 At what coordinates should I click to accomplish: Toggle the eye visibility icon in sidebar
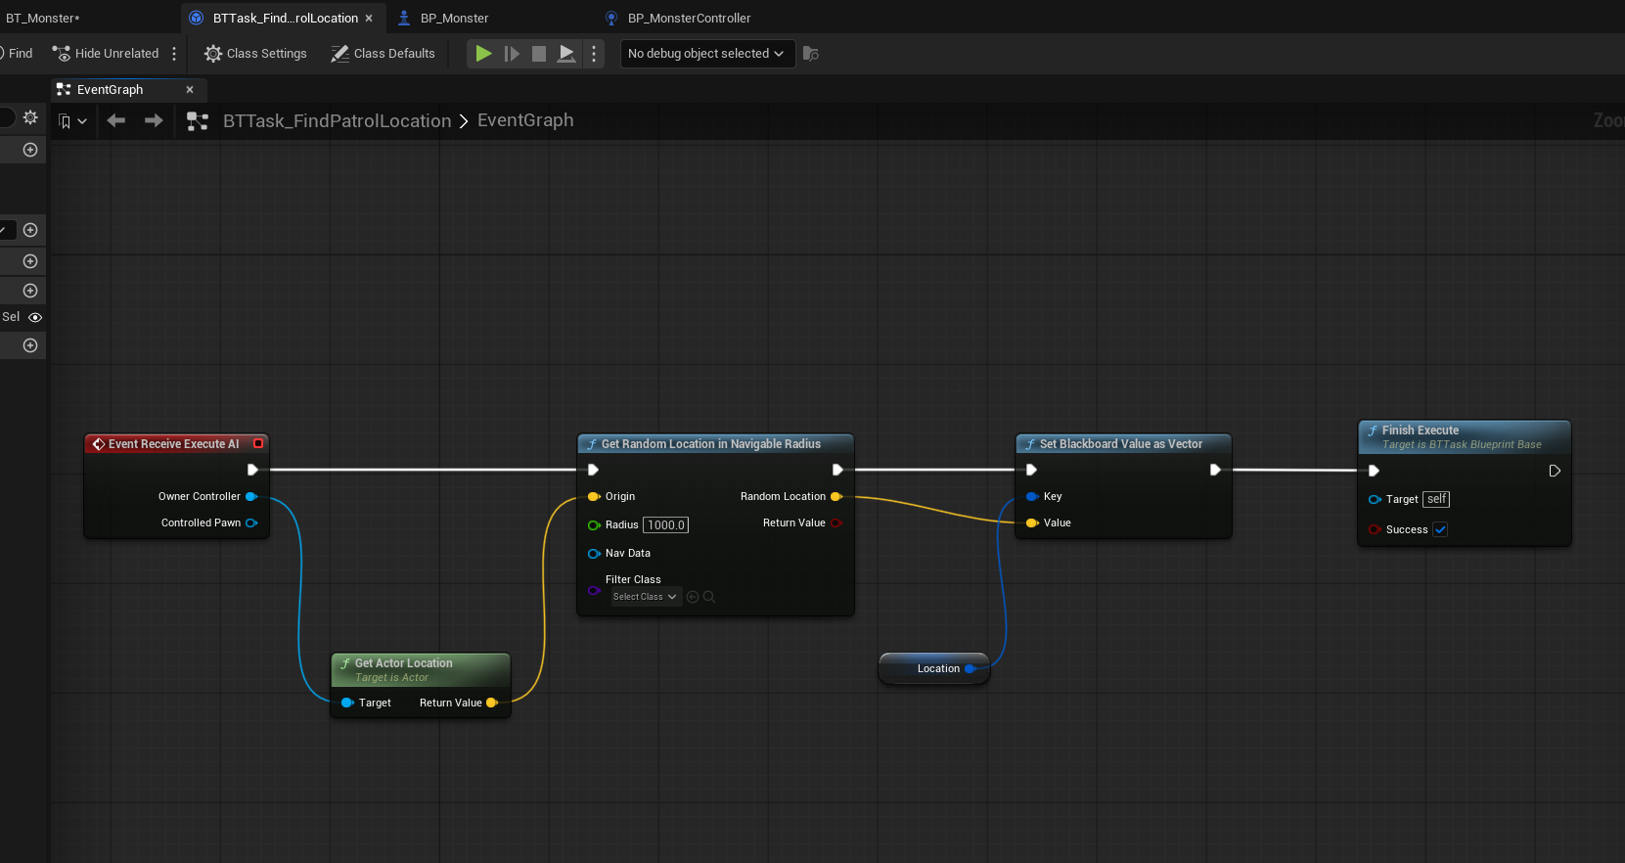pyautogui.click(x=35, y=317)
